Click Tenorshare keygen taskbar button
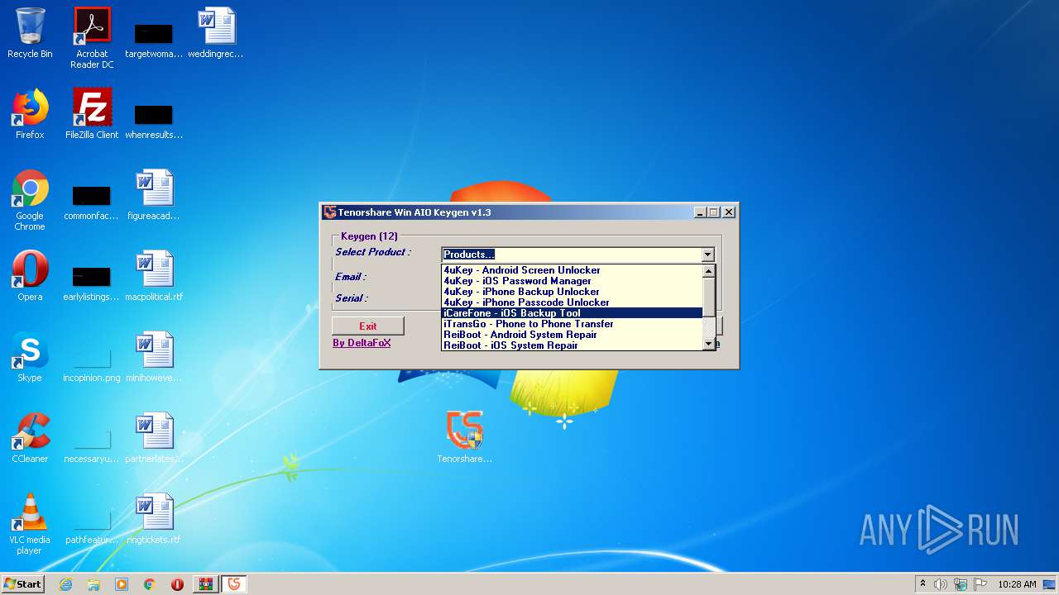This screenshot has width=1059, height=595. (x=234, y=584)
